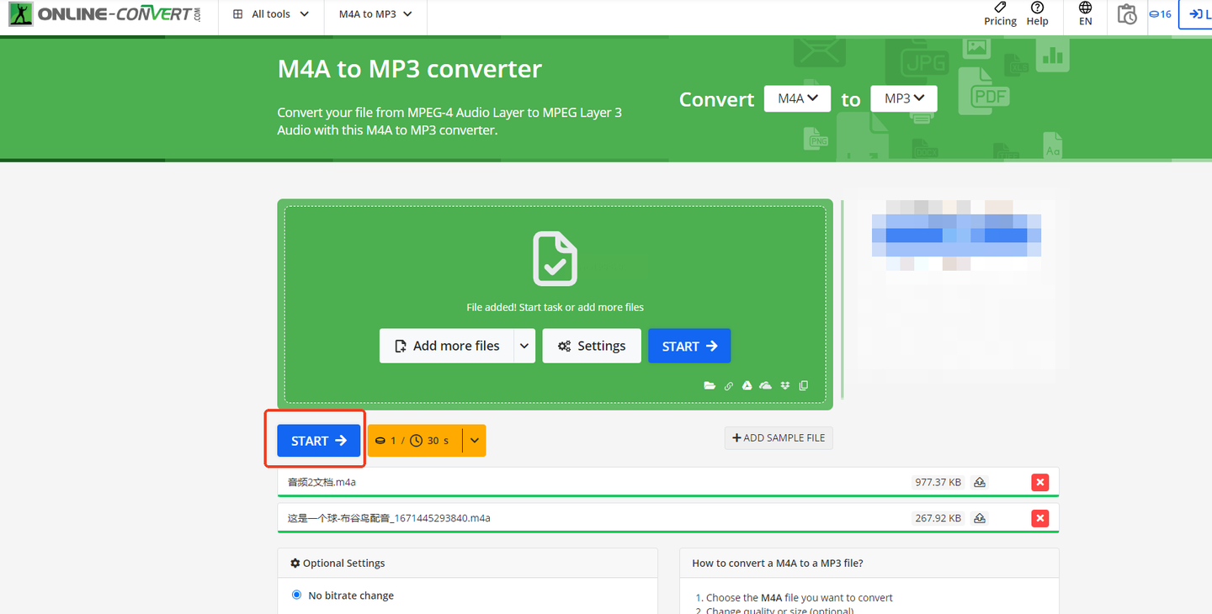Viewport: 1212px width, 614px height.
Task: Click the Settings button
Action: [592, 346]
